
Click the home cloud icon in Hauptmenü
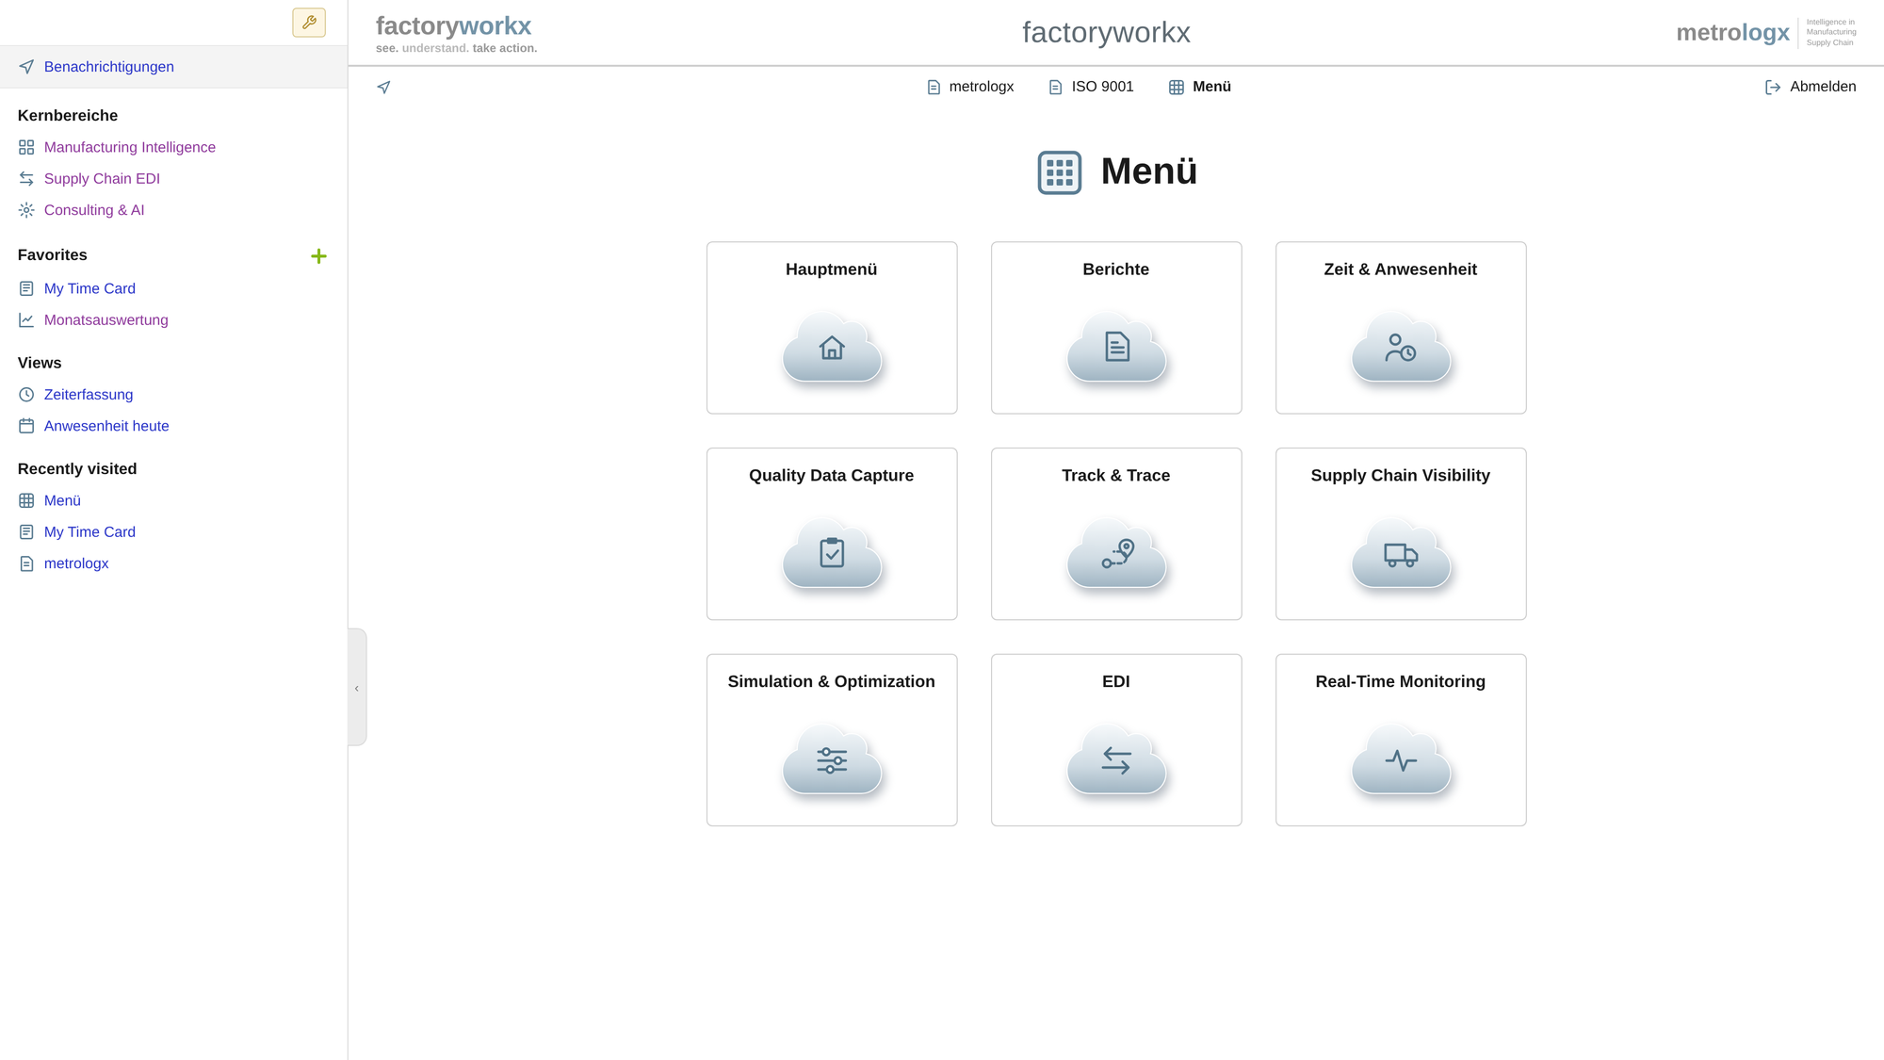click(x=832, y=347)
